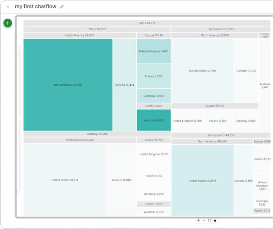Select the 'United Kingdom 5,940' tile
Viewport: 273px width, 229px height.
[x=154, y=51]
